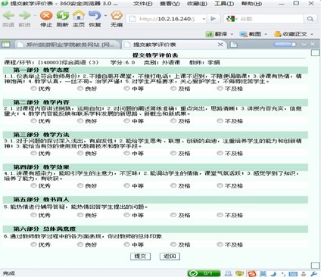Select 良好 for 第三部分 教学方法
321x277 pixels.
[x=80, y=153]
